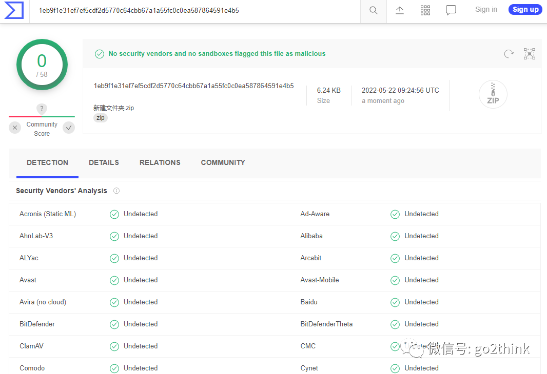Click the ZIP file type icon

pos(493,94)
